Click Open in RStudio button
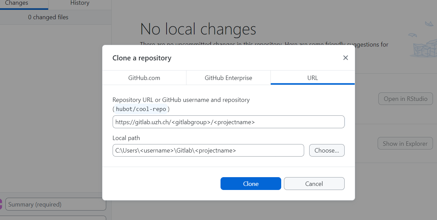 click(406, 99)
